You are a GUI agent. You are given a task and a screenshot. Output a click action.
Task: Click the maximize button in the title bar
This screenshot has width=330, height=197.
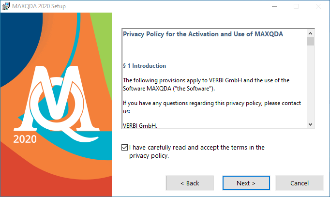pyautogui.click(x=296, y=6)
